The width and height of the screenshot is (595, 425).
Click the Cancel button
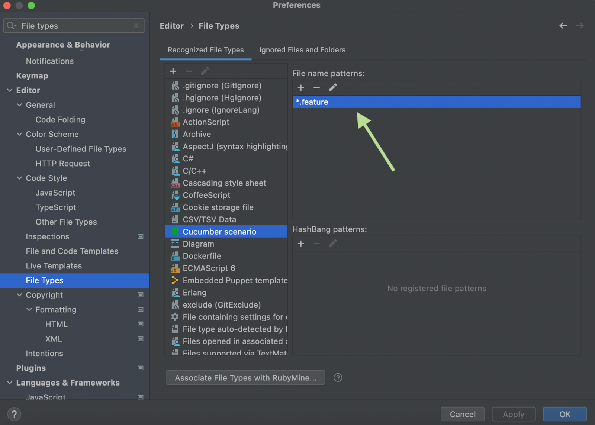[463, 414]
